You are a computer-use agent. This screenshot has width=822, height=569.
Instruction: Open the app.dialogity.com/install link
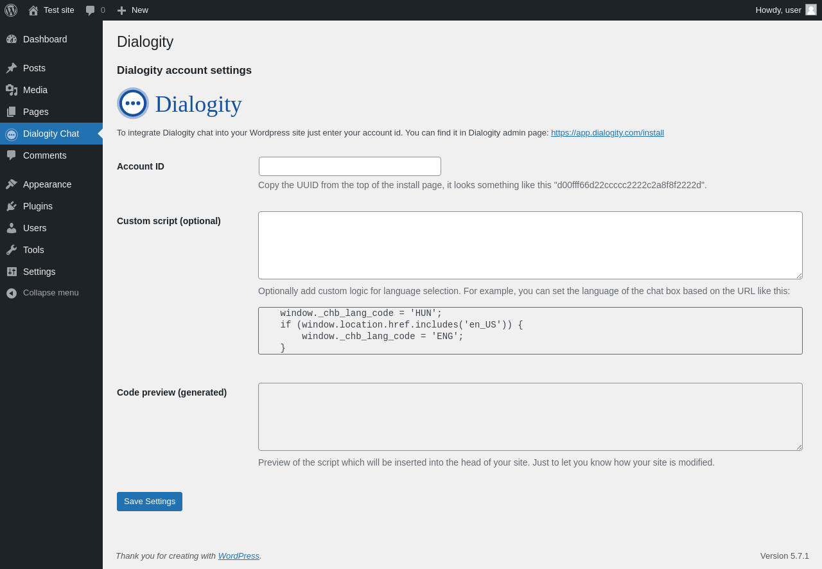608,133
